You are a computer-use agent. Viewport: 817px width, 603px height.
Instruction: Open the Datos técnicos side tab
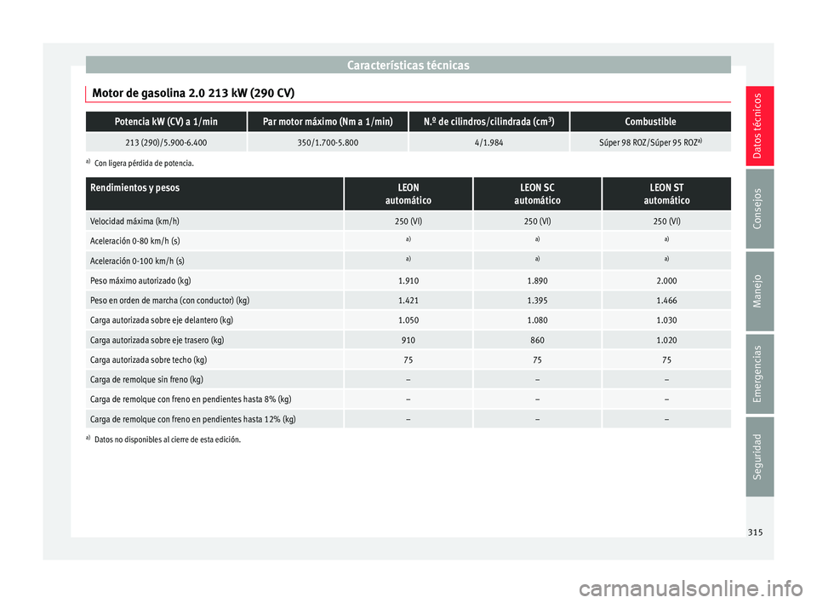pyautogui.click(x=759, y=126)
